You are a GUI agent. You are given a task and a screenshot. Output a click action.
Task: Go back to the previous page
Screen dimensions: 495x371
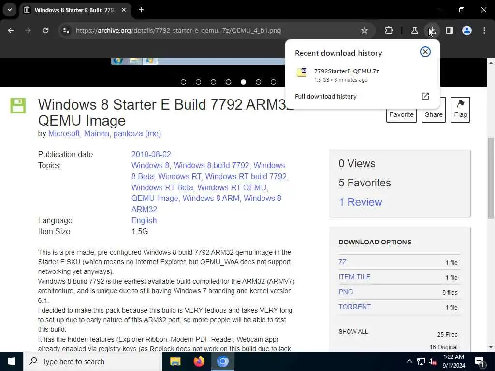(11, 30)
